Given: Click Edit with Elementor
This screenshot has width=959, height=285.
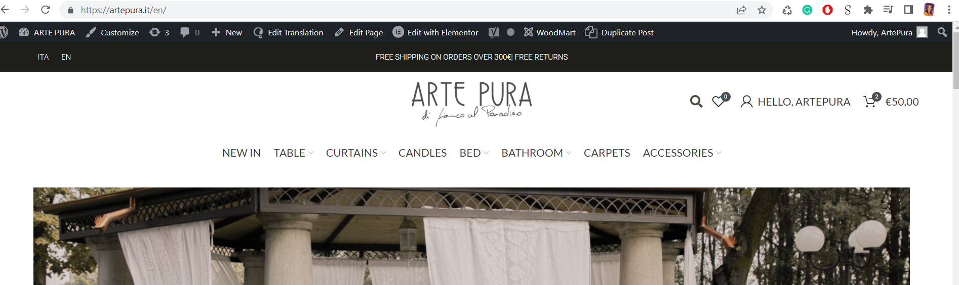Looking at the screenshot, I should click(435, 32).
